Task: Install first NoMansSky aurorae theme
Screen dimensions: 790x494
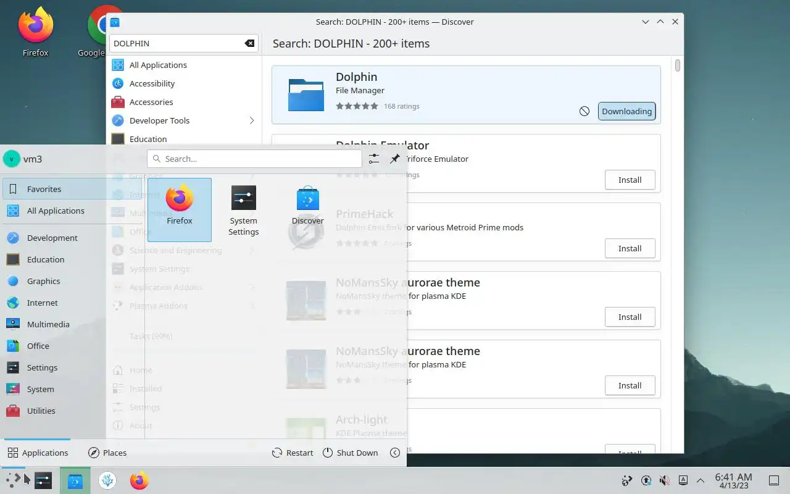Action: coord(630,317)
